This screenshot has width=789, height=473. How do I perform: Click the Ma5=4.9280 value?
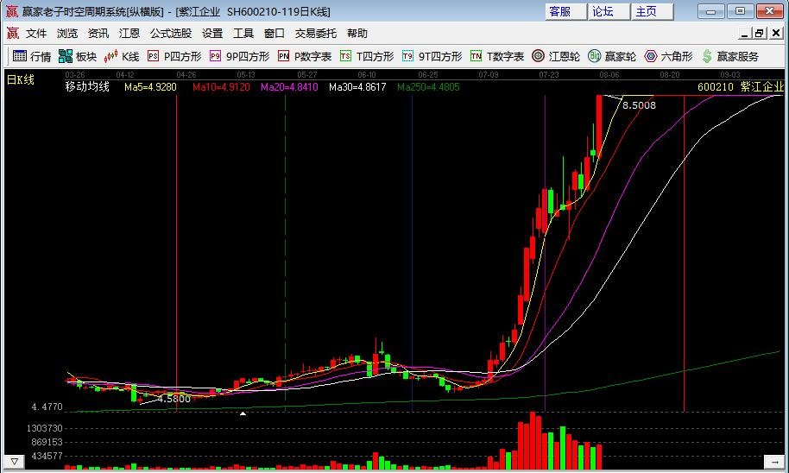click(150, 87)
